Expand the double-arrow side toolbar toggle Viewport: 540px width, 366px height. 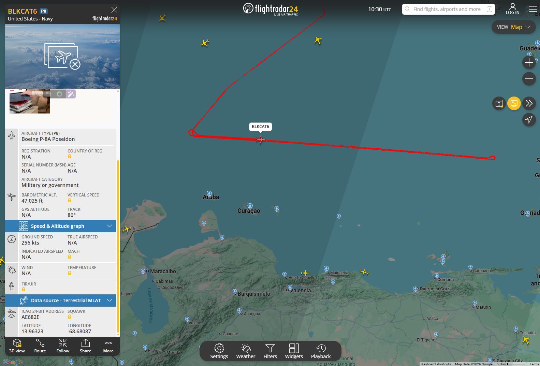529,103
